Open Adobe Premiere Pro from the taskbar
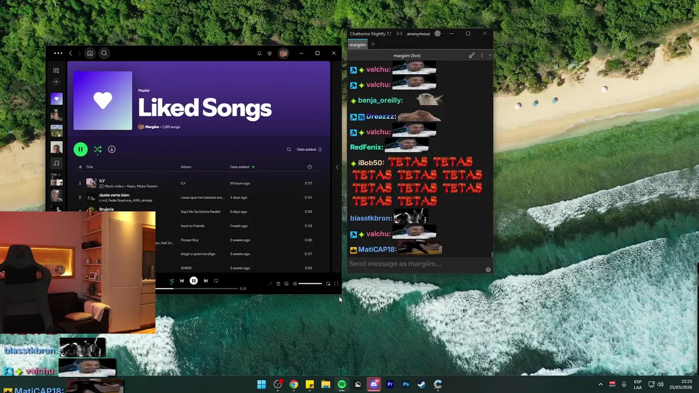Viewport: 699px width, 393px height. click(x=390, y=384)
